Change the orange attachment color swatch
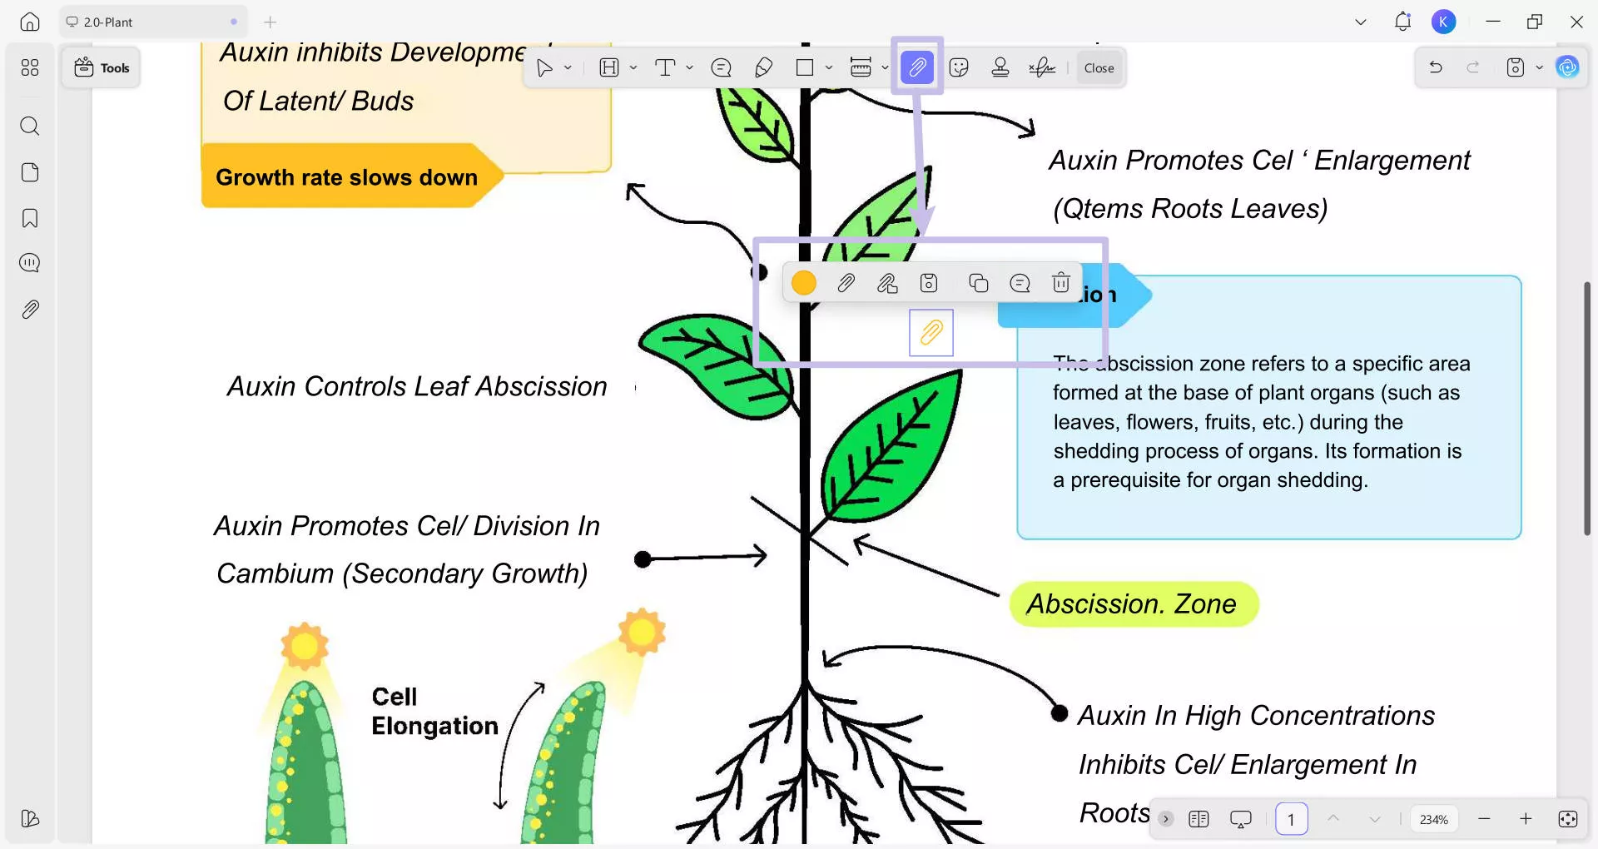 [804, 284]
